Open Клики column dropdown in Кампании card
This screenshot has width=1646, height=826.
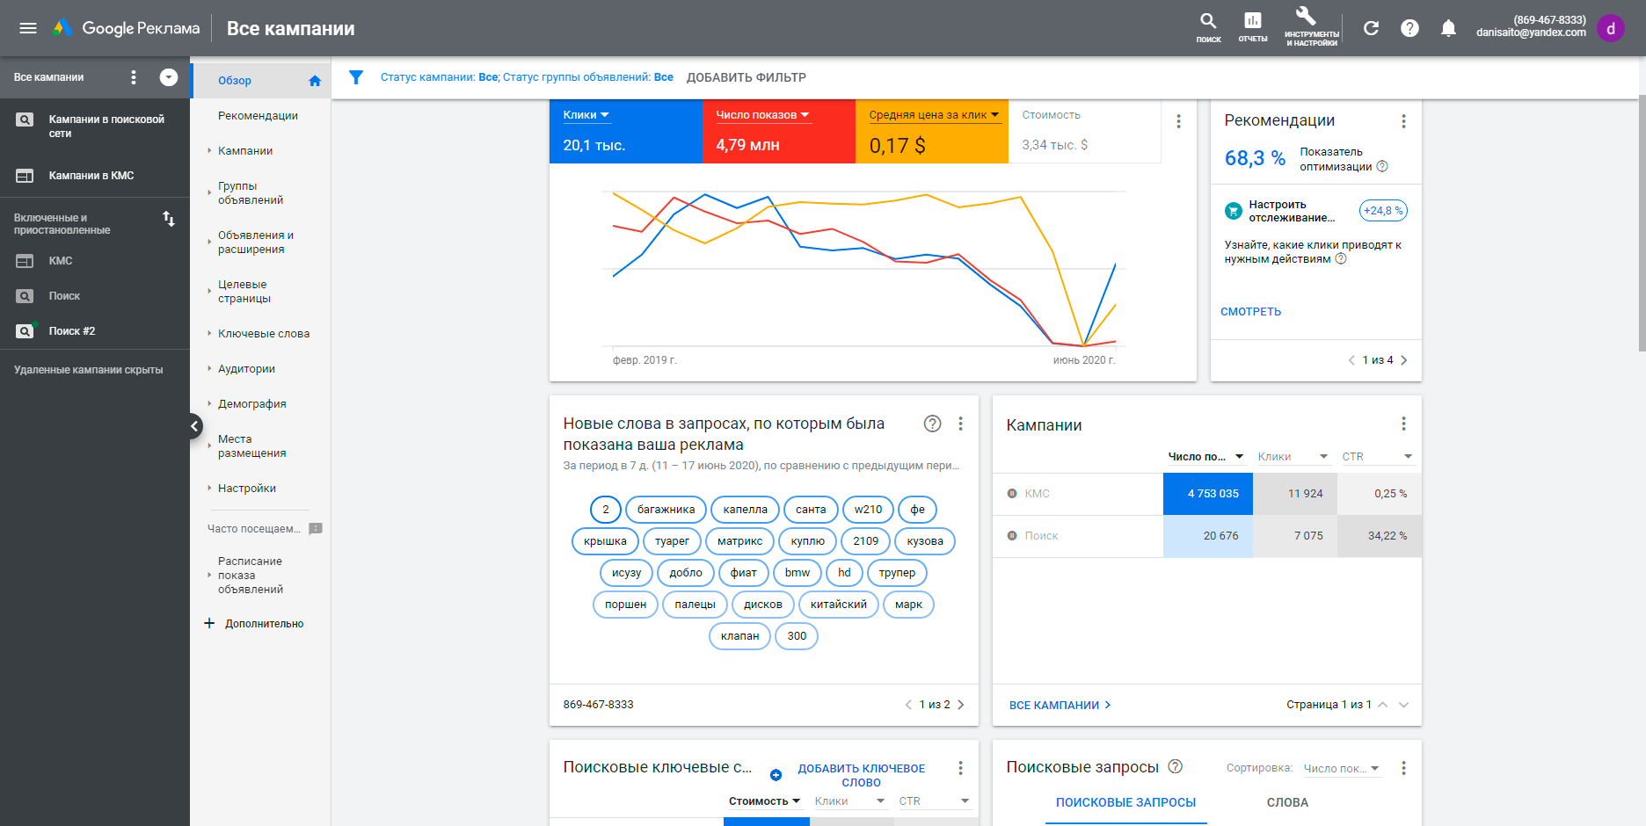click(x=1293, y=457)
